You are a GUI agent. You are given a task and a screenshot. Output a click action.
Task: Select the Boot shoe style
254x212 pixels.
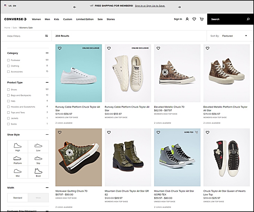coord(38,172)
